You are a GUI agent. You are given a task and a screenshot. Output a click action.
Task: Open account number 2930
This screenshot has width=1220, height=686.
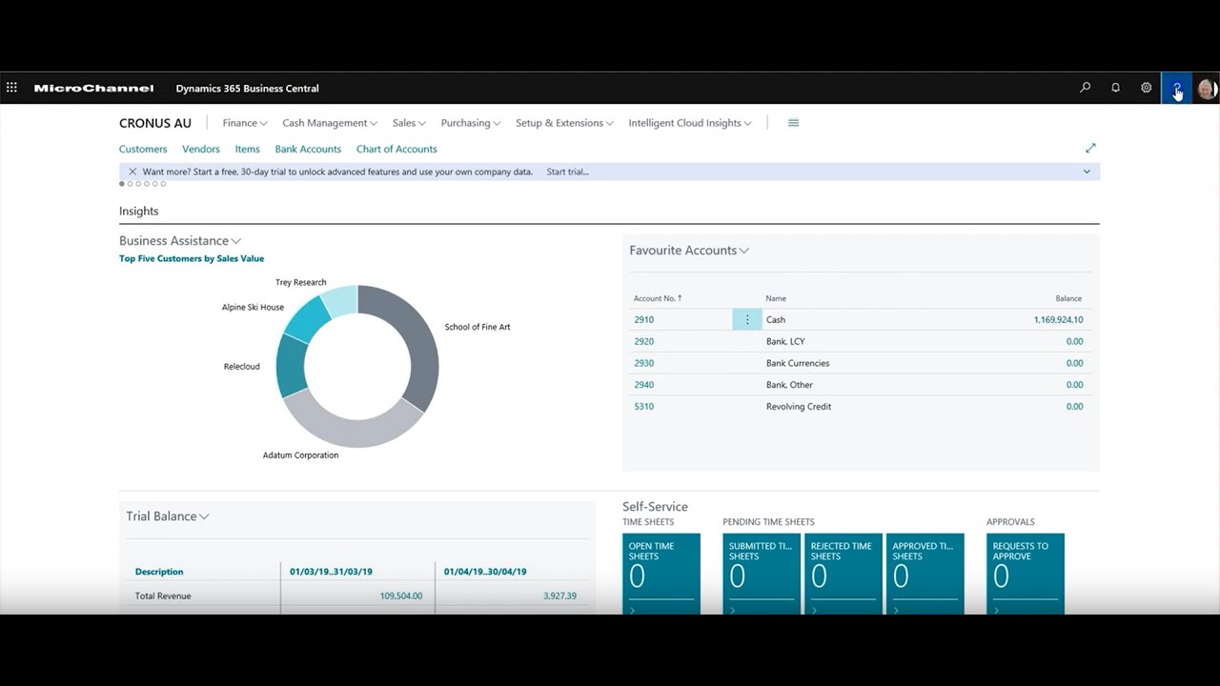click(644, 363)
